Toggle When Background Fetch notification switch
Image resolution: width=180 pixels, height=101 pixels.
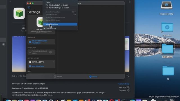click(51, 52)
